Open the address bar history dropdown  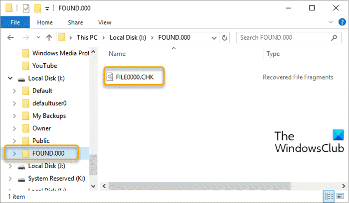(214, 38)
